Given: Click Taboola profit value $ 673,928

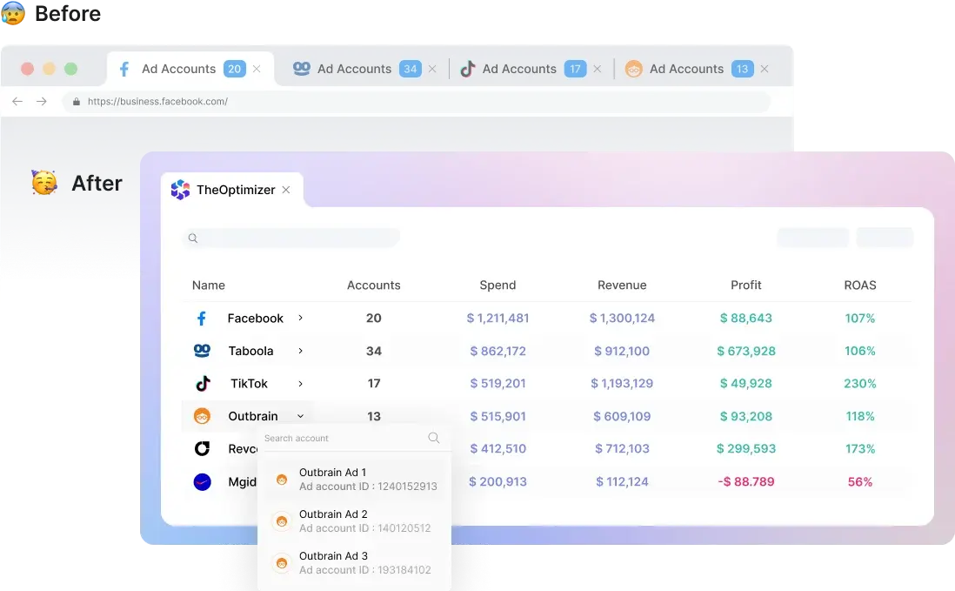Looking at the screenshot, I should (x=746, y=351).
